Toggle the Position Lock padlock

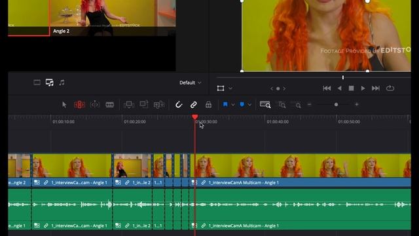(x=208, y=105)
